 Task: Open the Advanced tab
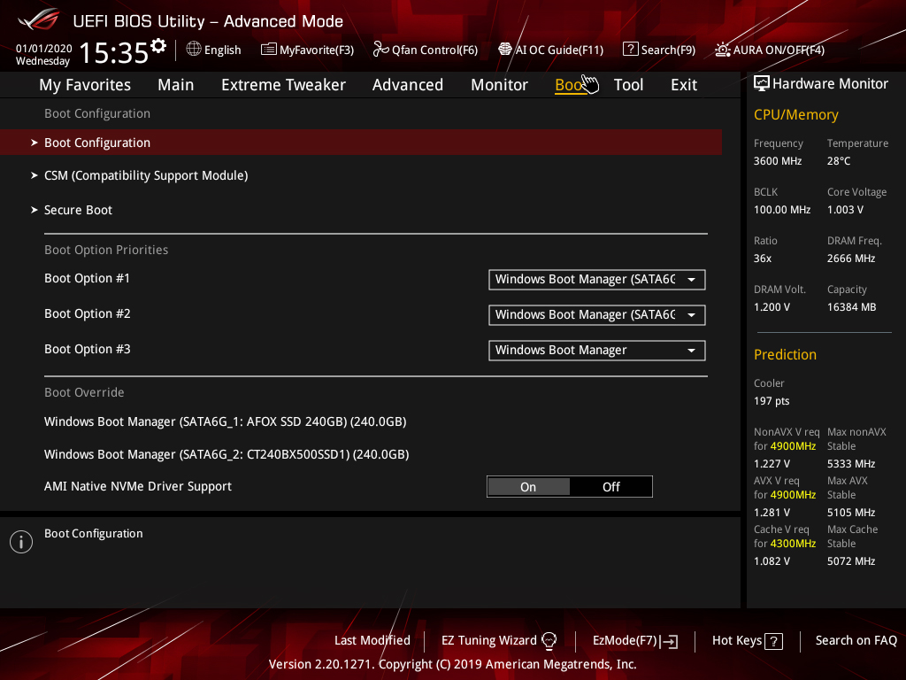pyautogui.click(x=407, y=85)
